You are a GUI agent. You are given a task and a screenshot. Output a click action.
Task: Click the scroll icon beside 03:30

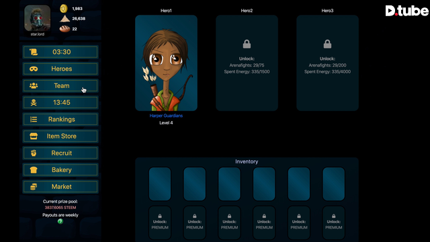coord(34,52)
